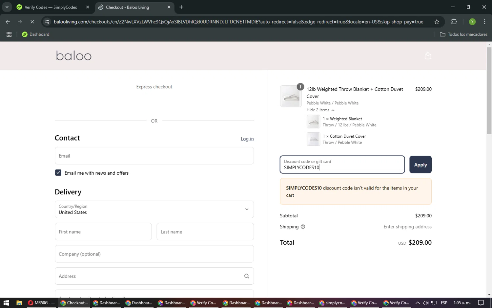492x308 pixels.
Task: Open the Dashboard bookmark
Action: click(35, 34)
